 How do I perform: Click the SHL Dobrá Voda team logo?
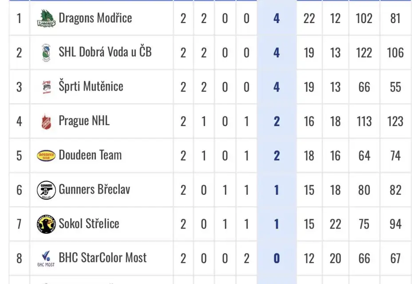(x=46, y=53)
